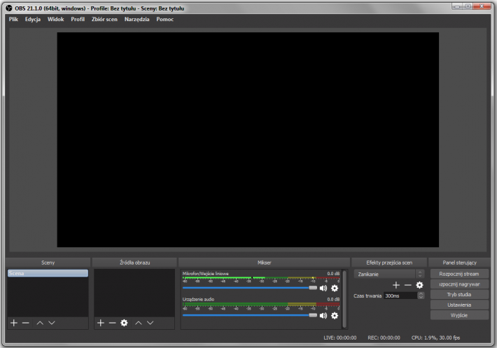
Task: Open the Widok menu
Action: (55, 19)
